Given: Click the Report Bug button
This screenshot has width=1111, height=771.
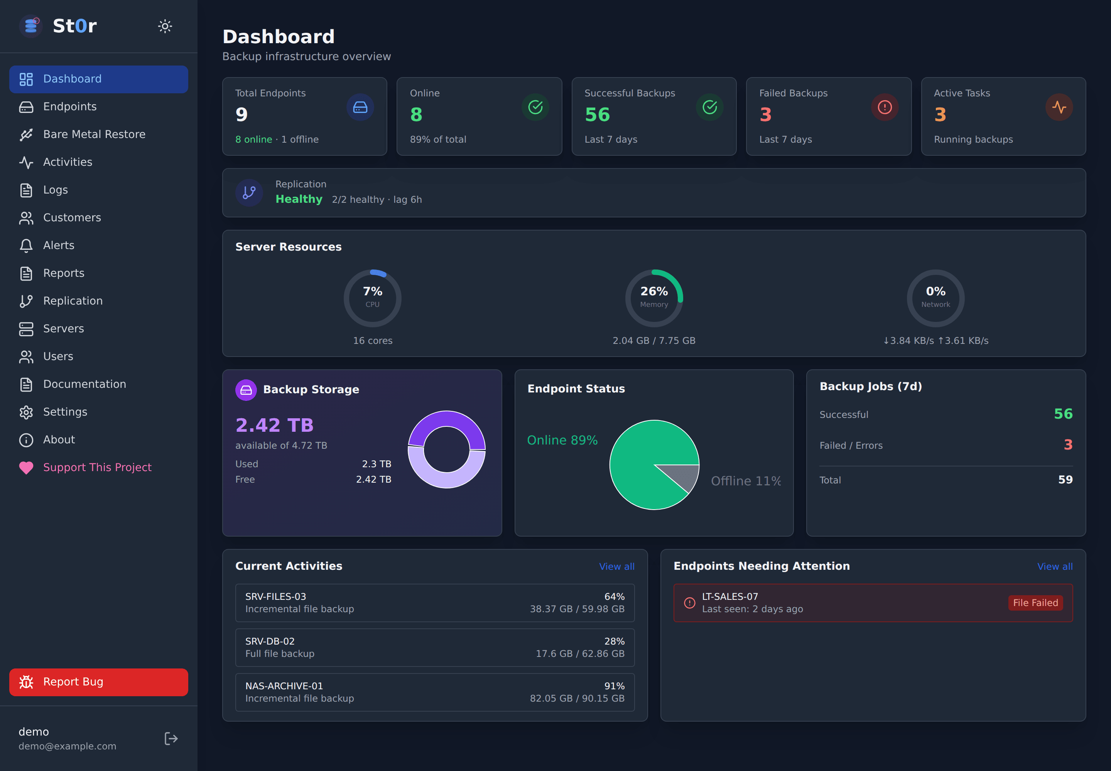Looking at the screenshot, I should click(x=99, y=682).
